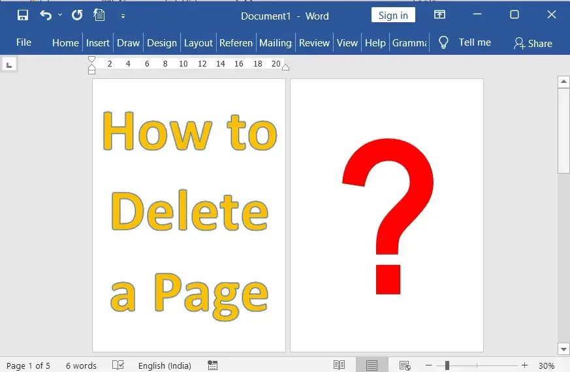Click the Redo/Repeat icon

[76, 15]
